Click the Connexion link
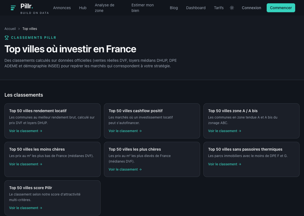The image size is (304, 216). (x=251, y=8)
